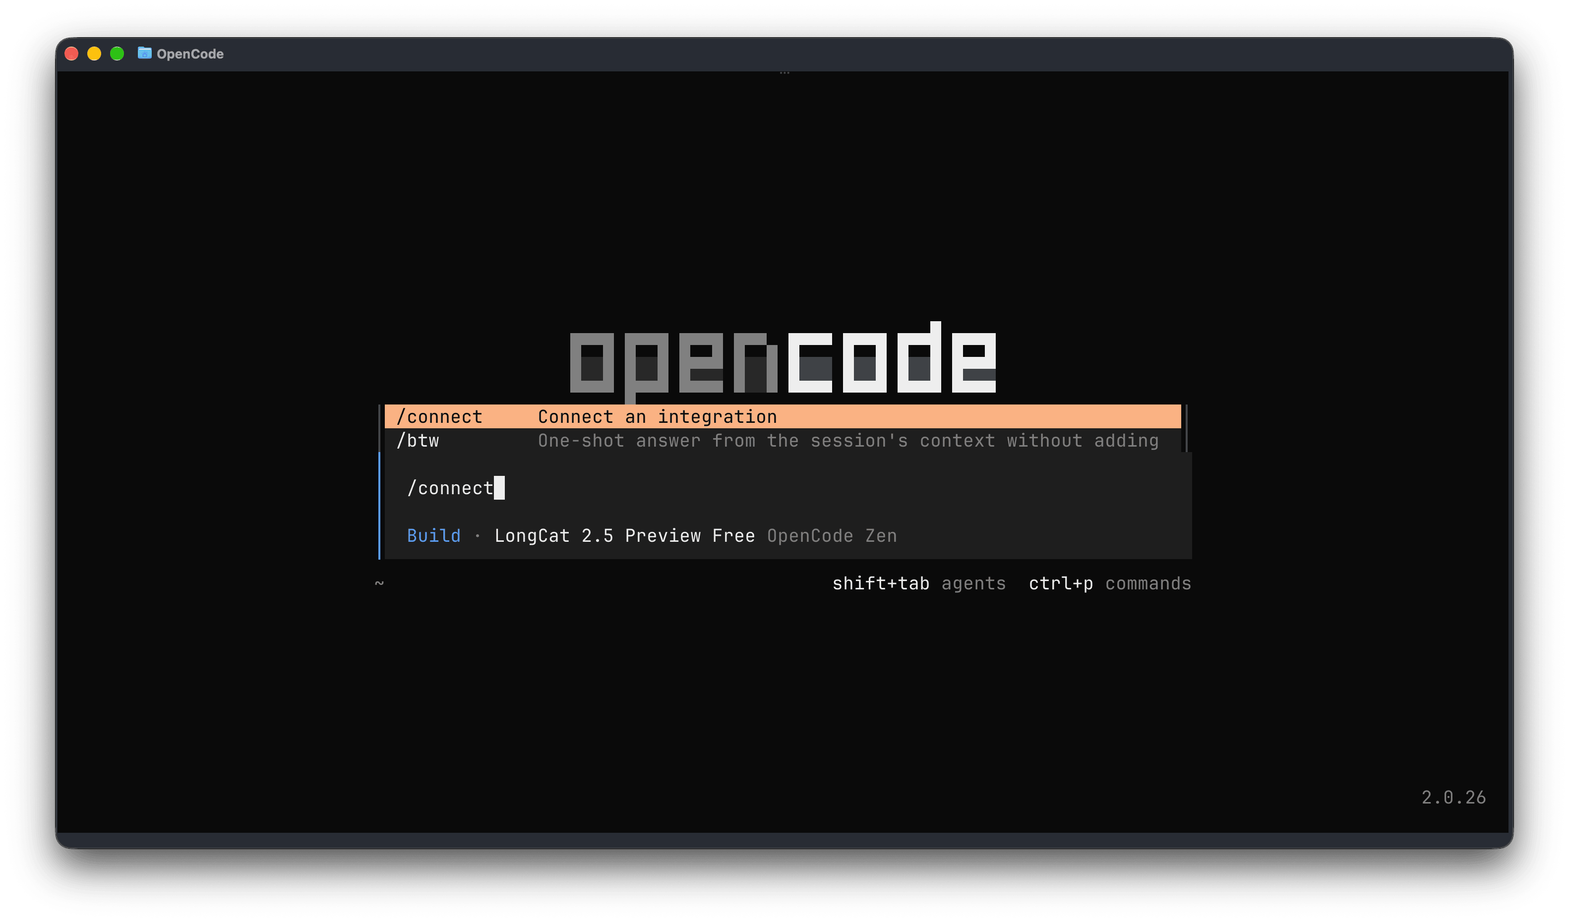Image resolution: width=1569 pixels, height=922 pixels.
Task: Click the ctrl+p commands hint
Action: pos(1109,583)
